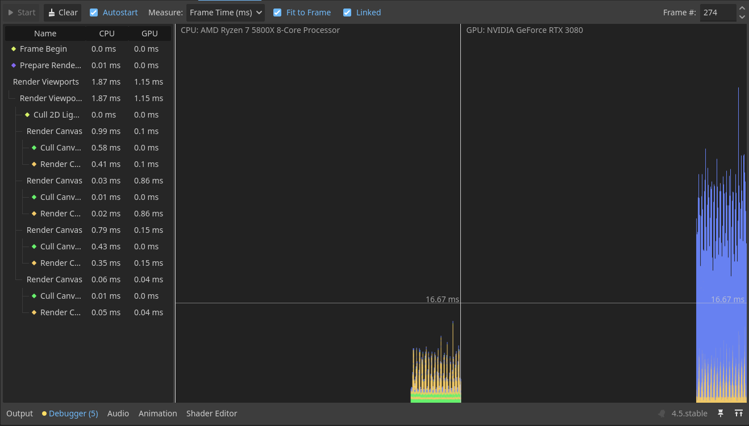Click the diamond icon beside Cull 2D Lights
Viewport: 749px width, 426px height.
click(27, 115)
